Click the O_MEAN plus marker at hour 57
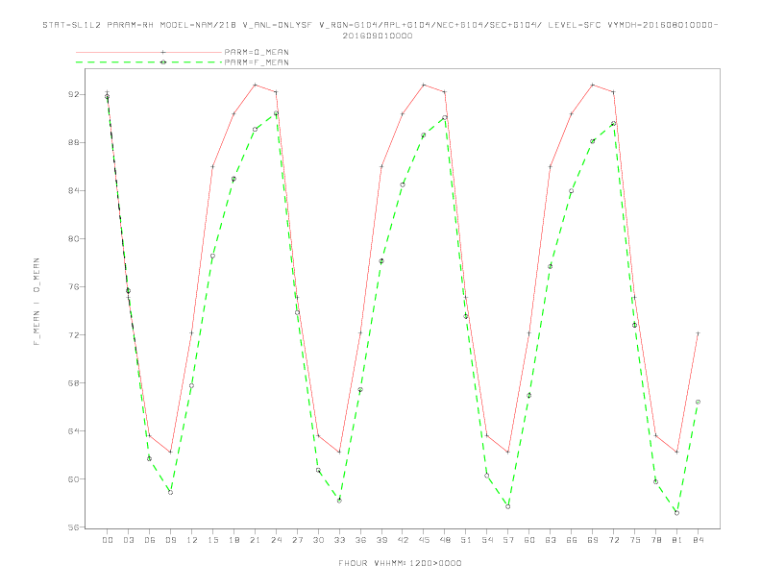 (508, 453)
